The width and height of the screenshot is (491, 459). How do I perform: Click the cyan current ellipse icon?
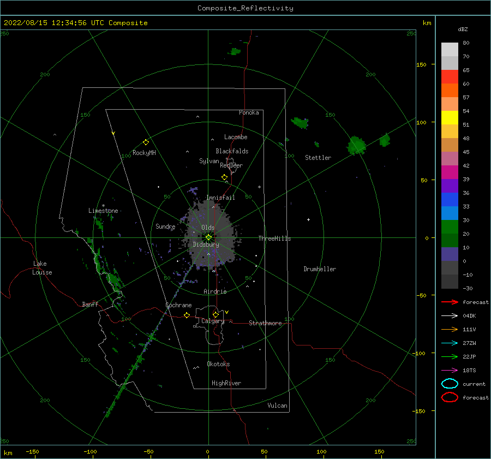(x=450, y=384)
